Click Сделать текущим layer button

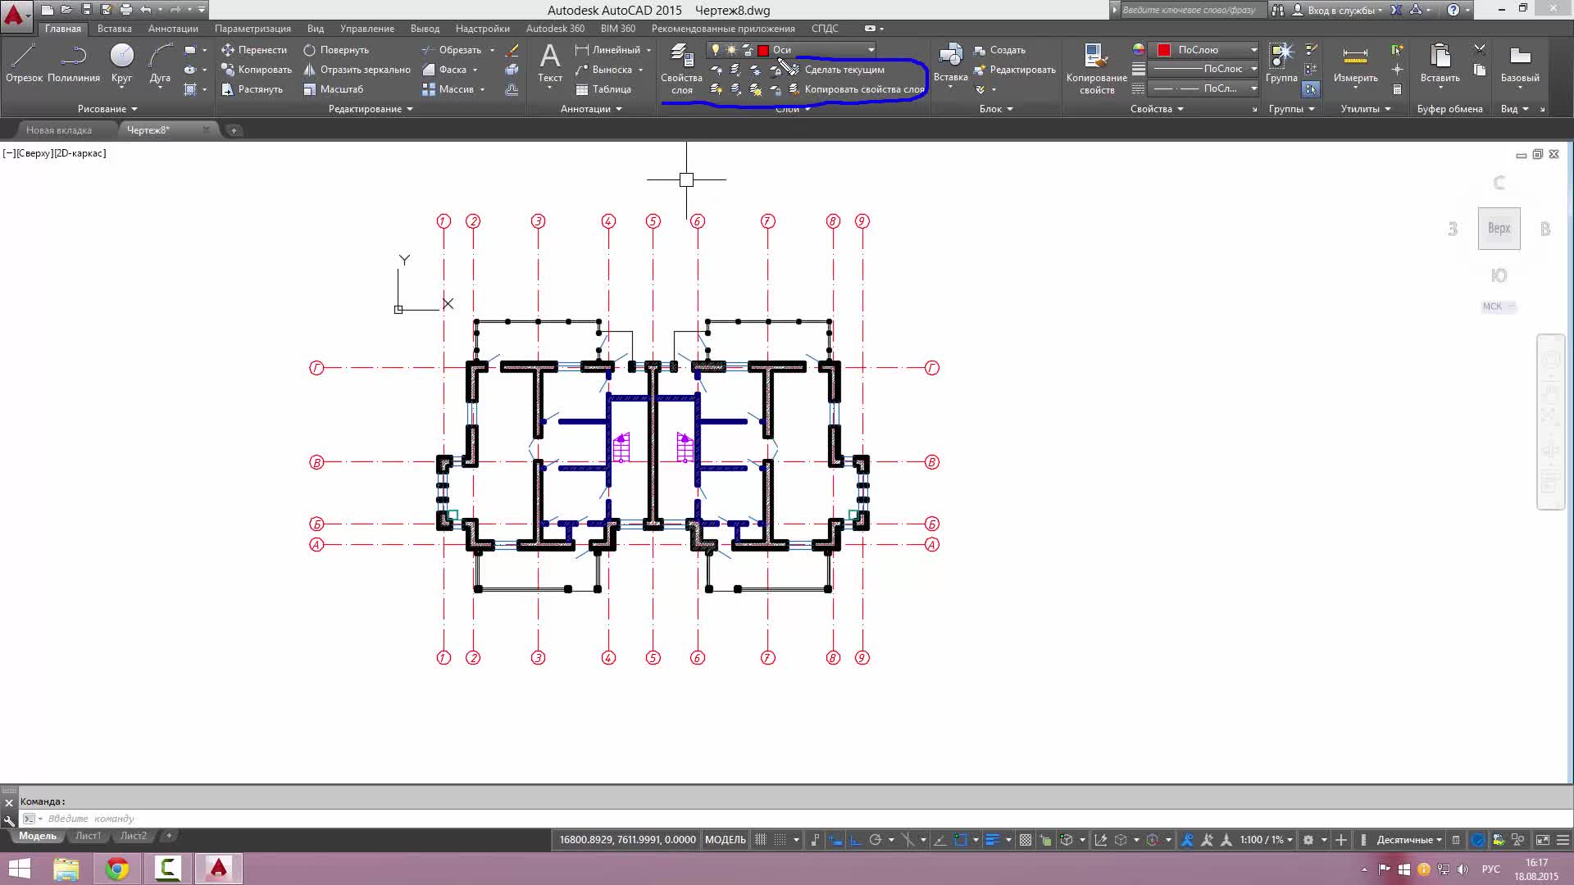(x=836, y=70)
